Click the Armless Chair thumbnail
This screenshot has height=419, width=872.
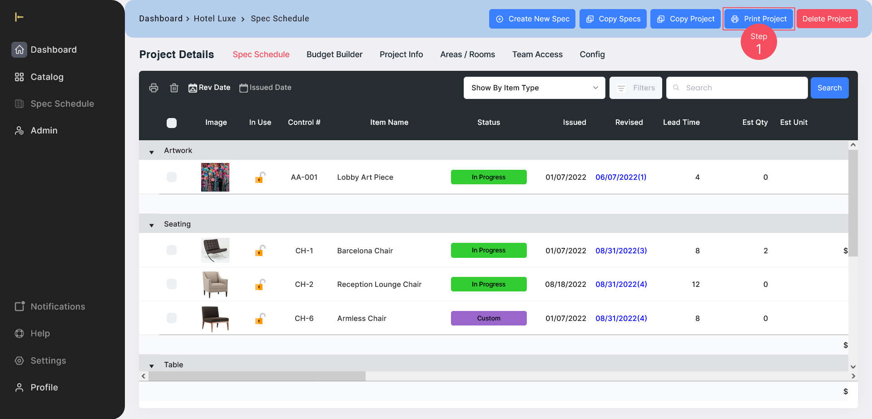[x=215, y=318]
